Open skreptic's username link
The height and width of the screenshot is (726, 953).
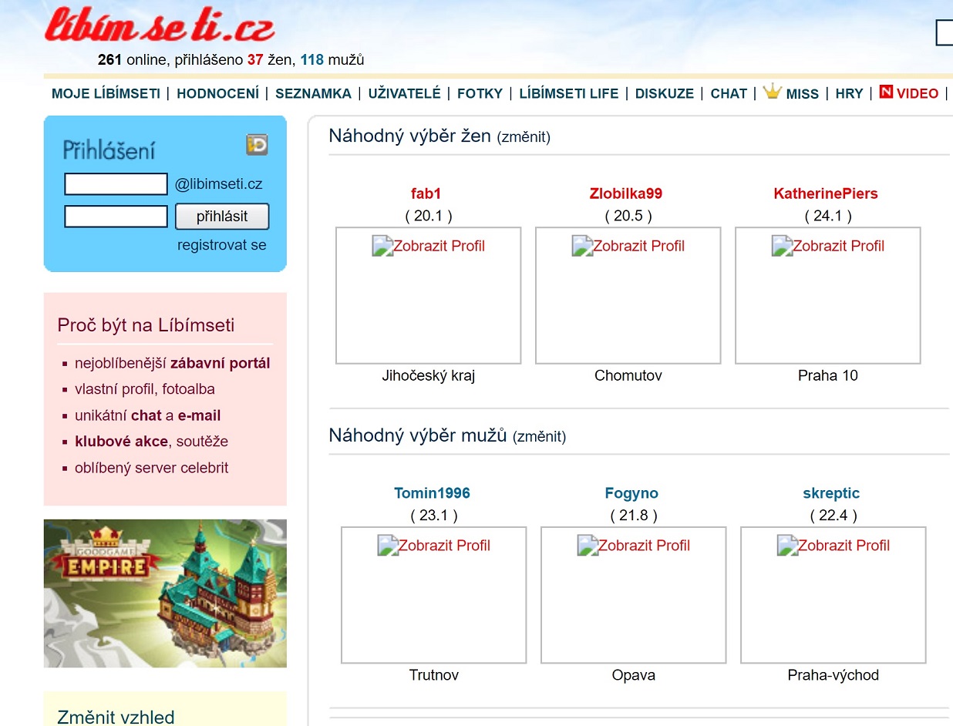pos(831,493)
